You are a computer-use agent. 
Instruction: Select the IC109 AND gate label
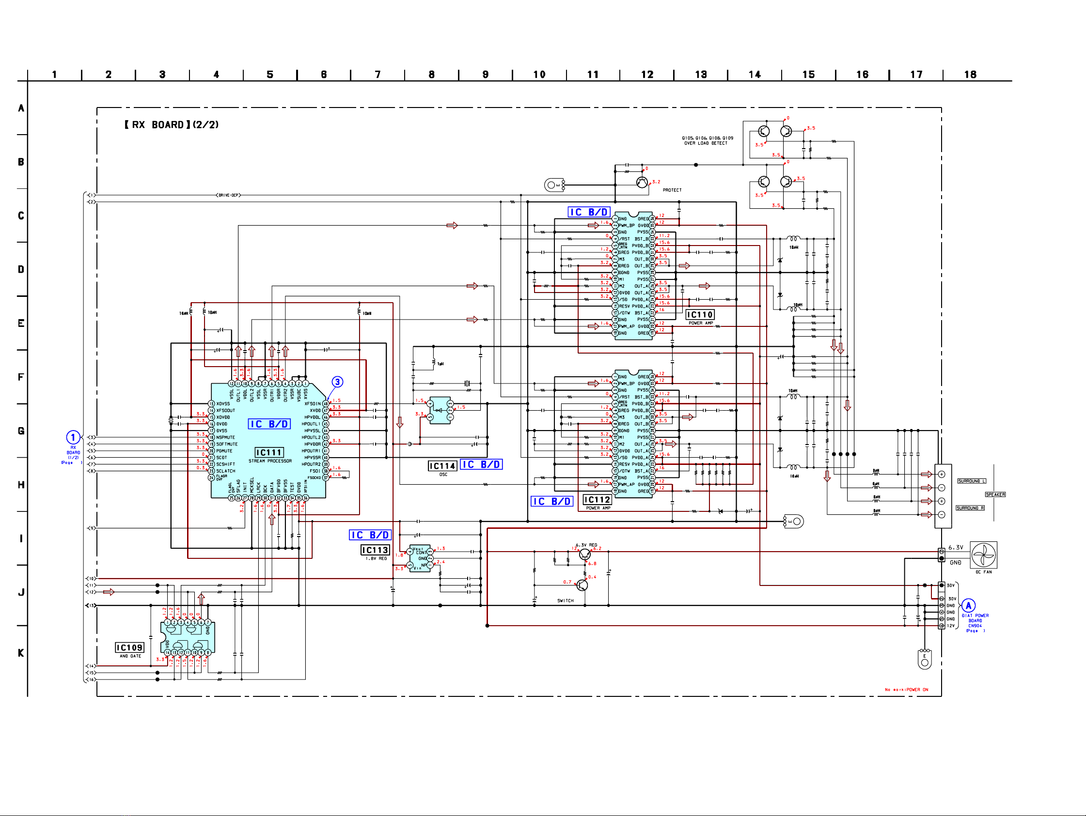pyautogui.click(x=129, y=647)
